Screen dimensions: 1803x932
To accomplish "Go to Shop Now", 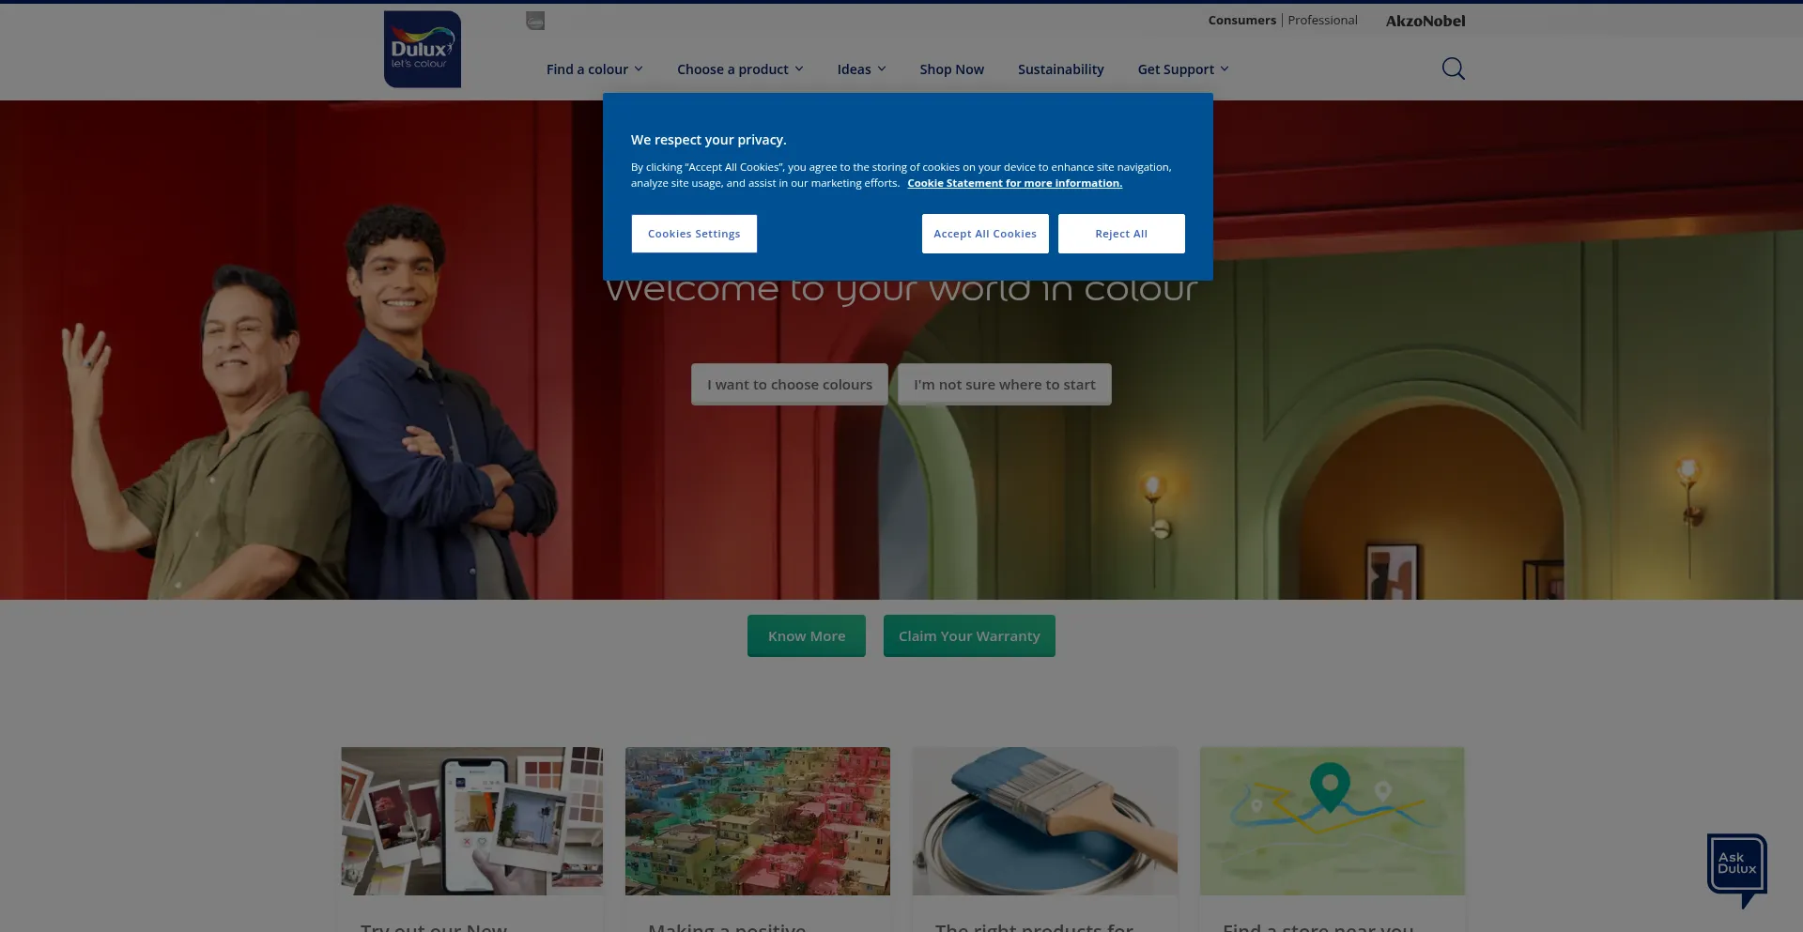I will [x=951, y=69].
